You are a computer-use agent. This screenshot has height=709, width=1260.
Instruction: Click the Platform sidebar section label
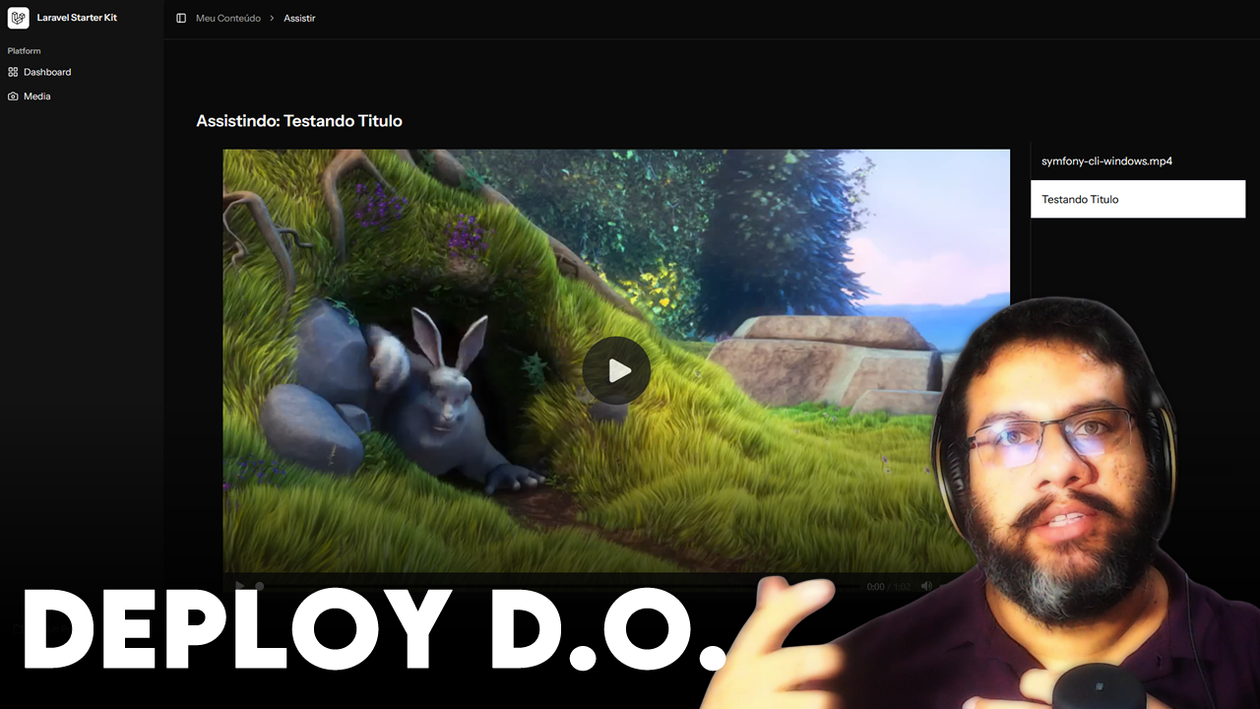25,50
